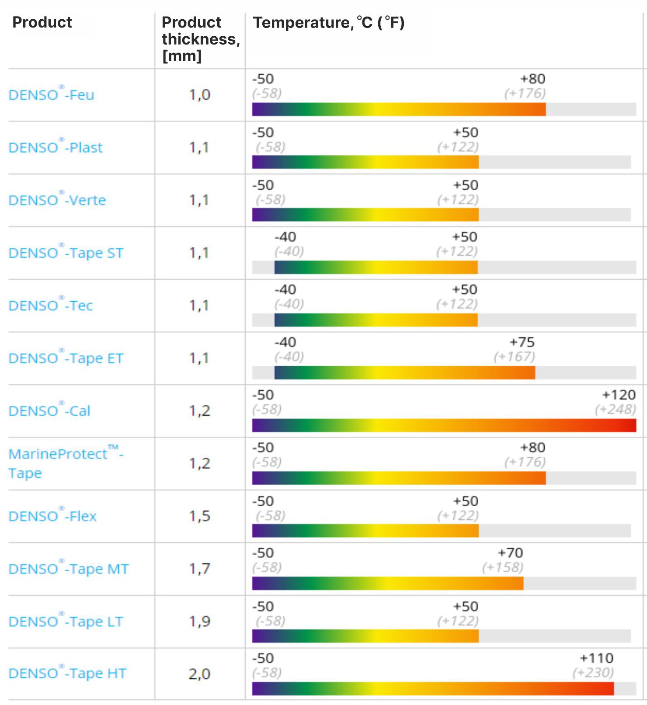
Task: Open the DENSO-Feu product link
Action: click(51, 95)
